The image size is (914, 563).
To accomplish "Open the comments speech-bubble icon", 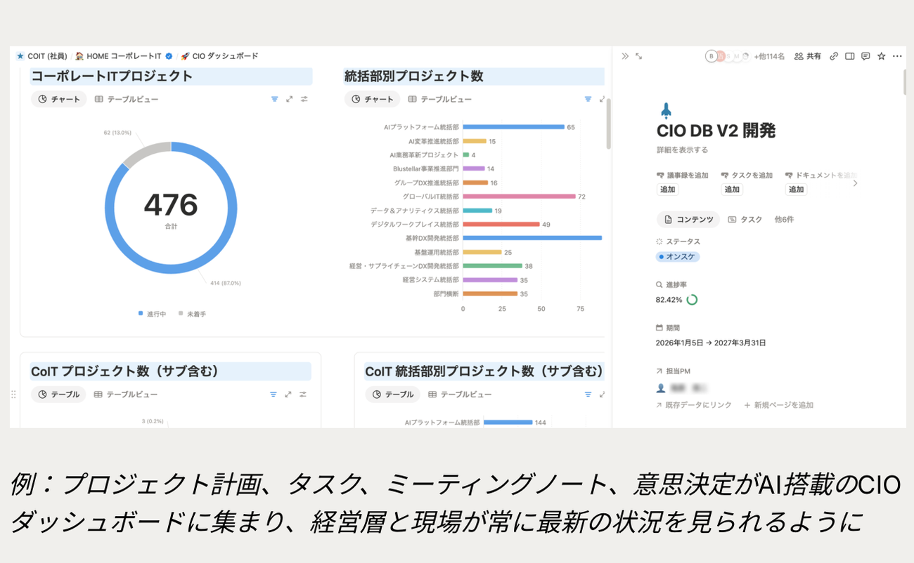I will (865, 56).
